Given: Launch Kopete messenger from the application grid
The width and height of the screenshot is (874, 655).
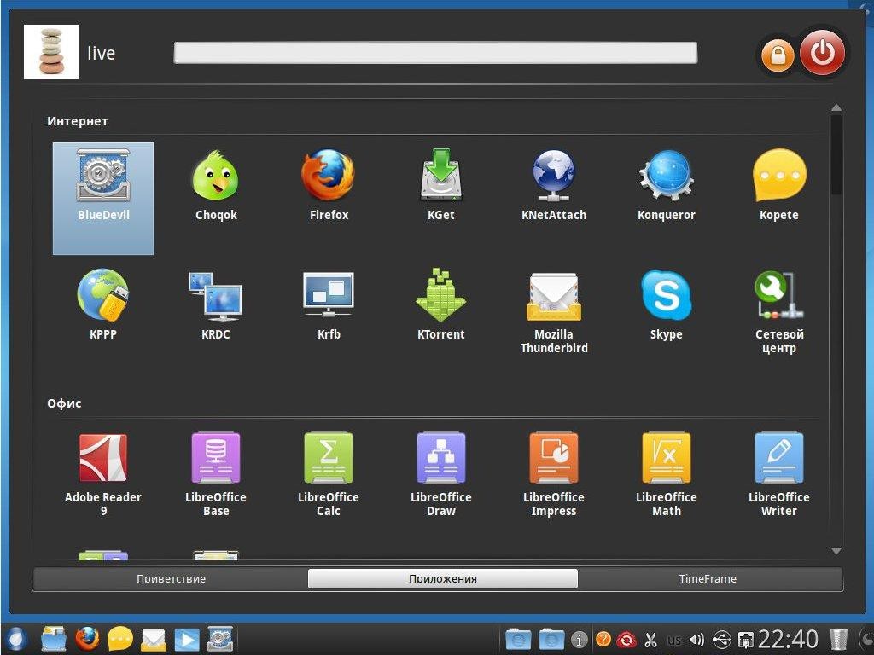Looking at the screenshot, I should click(778, 185).
